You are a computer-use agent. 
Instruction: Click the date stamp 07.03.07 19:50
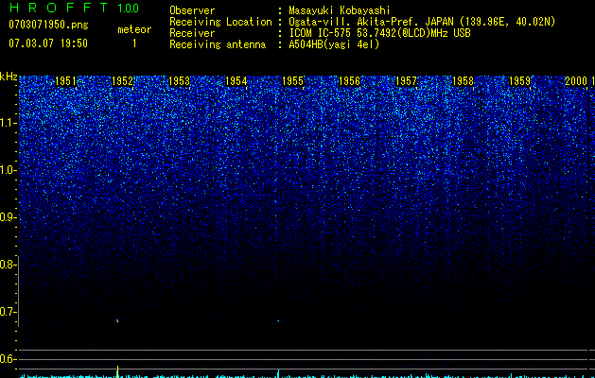click(48, 43)
